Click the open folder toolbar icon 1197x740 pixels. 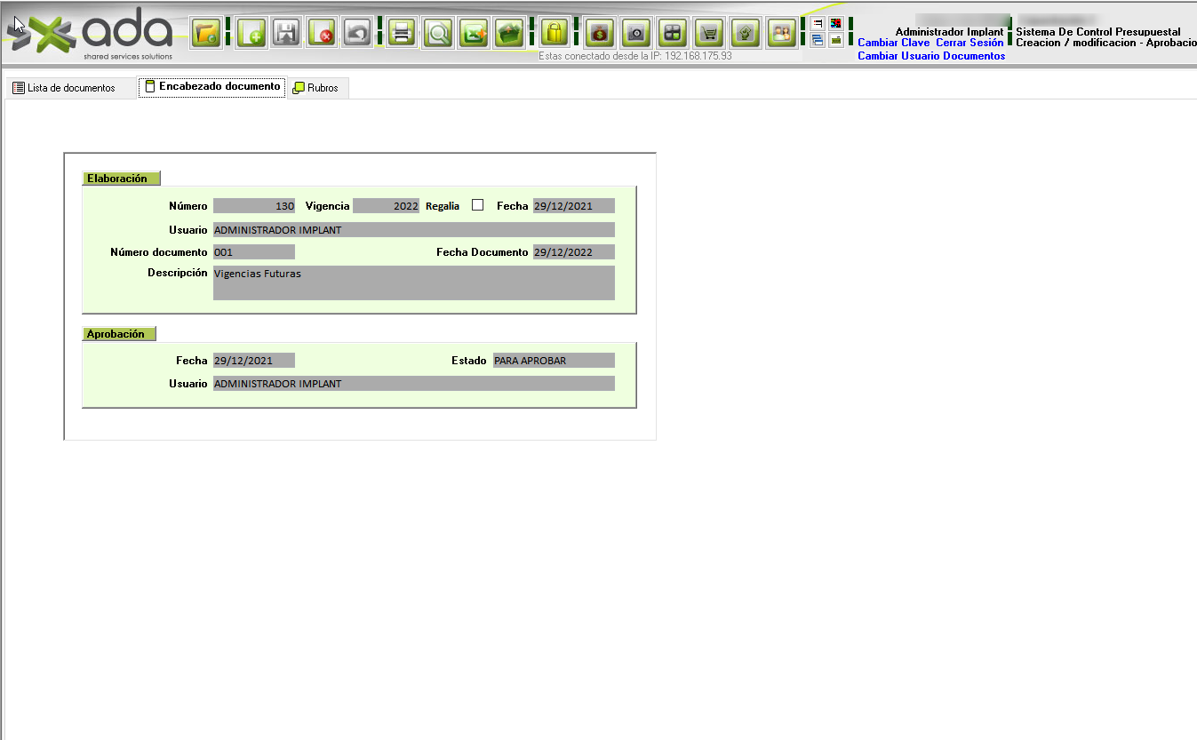pos(207,34)
